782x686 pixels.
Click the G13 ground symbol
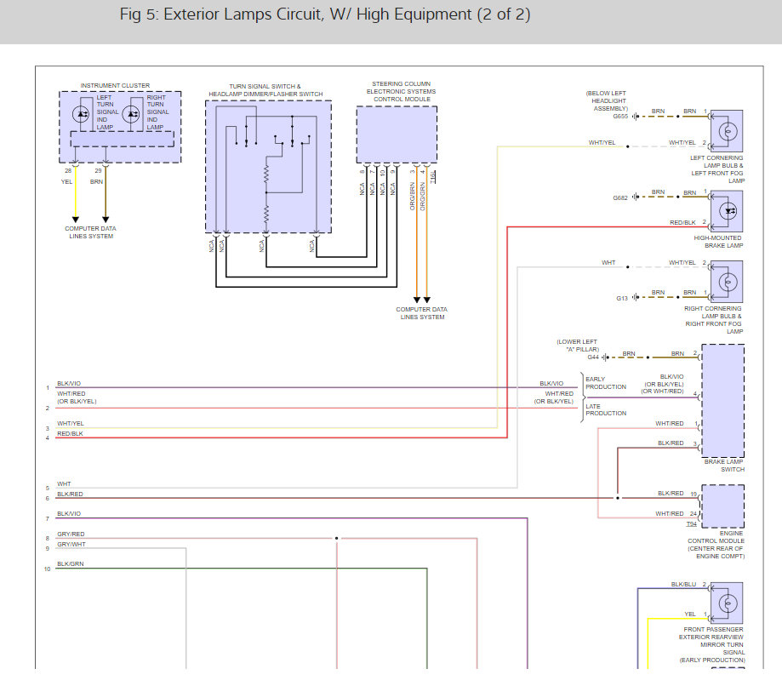point(636,297)
